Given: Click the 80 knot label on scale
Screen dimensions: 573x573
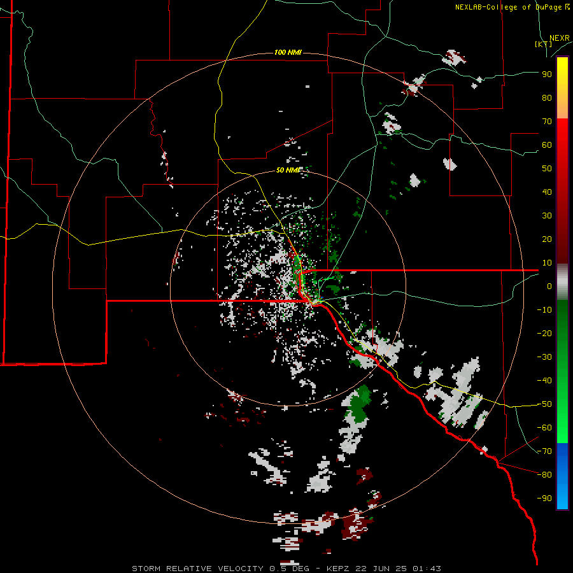Looking at the screenshot, I should pos(547,98).
